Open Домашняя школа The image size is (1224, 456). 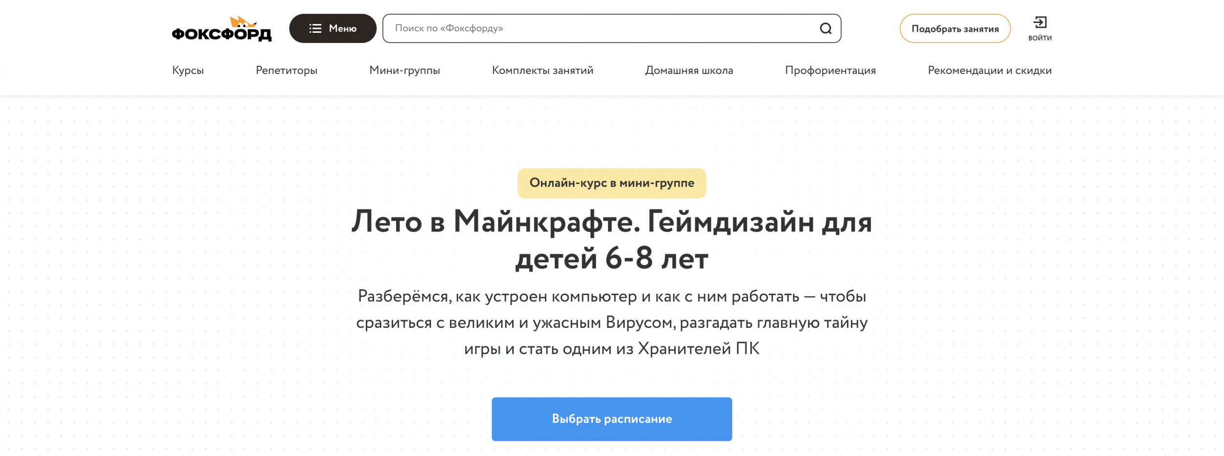689,70
